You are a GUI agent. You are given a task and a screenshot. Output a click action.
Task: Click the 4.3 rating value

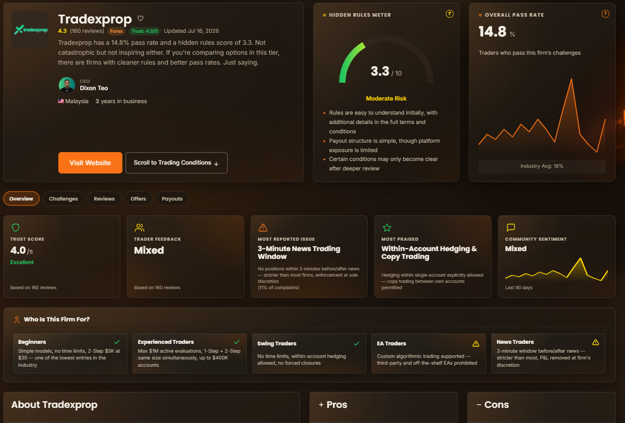[63, 31]
